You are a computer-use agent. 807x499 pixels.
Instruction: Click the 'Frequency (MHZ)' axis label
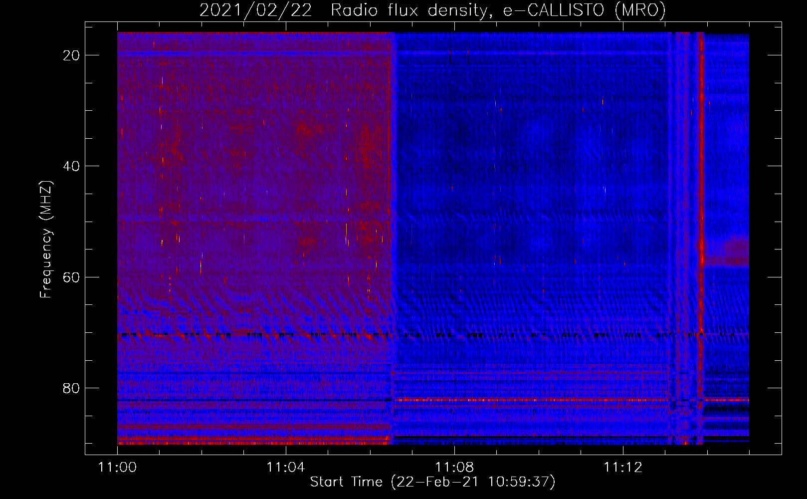[46, 240]
